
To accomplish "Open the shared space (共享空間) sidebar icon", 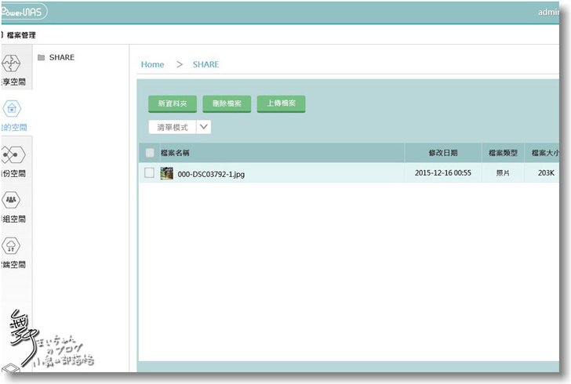I will click(x=15, y=62).
